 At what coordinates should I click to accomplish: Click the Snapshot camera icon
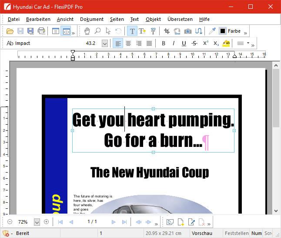click(188, 31)
